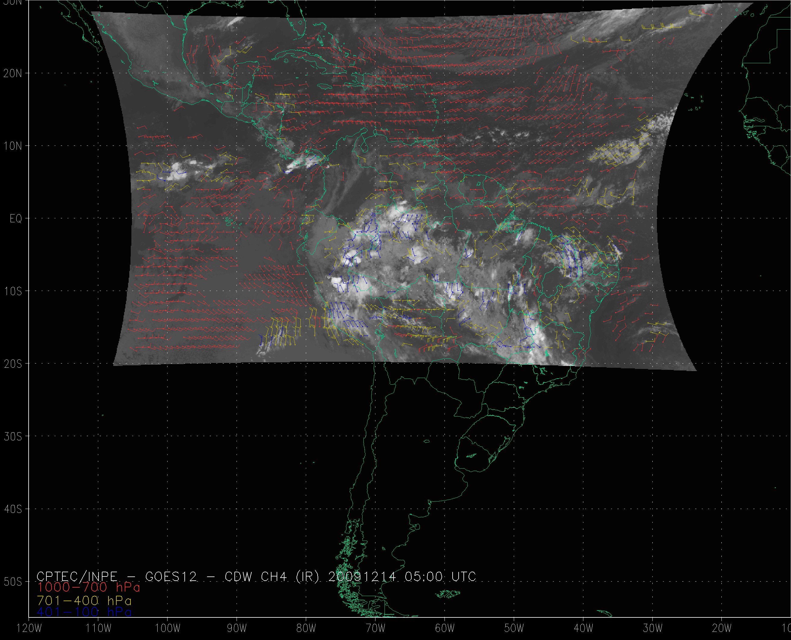Click the 20N latitude axis label

coord(13,73)
